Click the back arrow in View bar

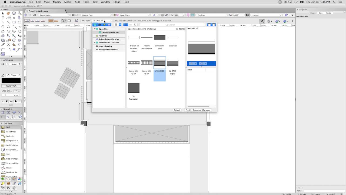(25, 15)
